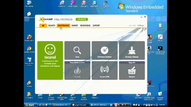Switch to the Recommend tab
Image resolution: width=191 pixels, height=107 pixels.
pyautogui.click(x=85, y=26)
